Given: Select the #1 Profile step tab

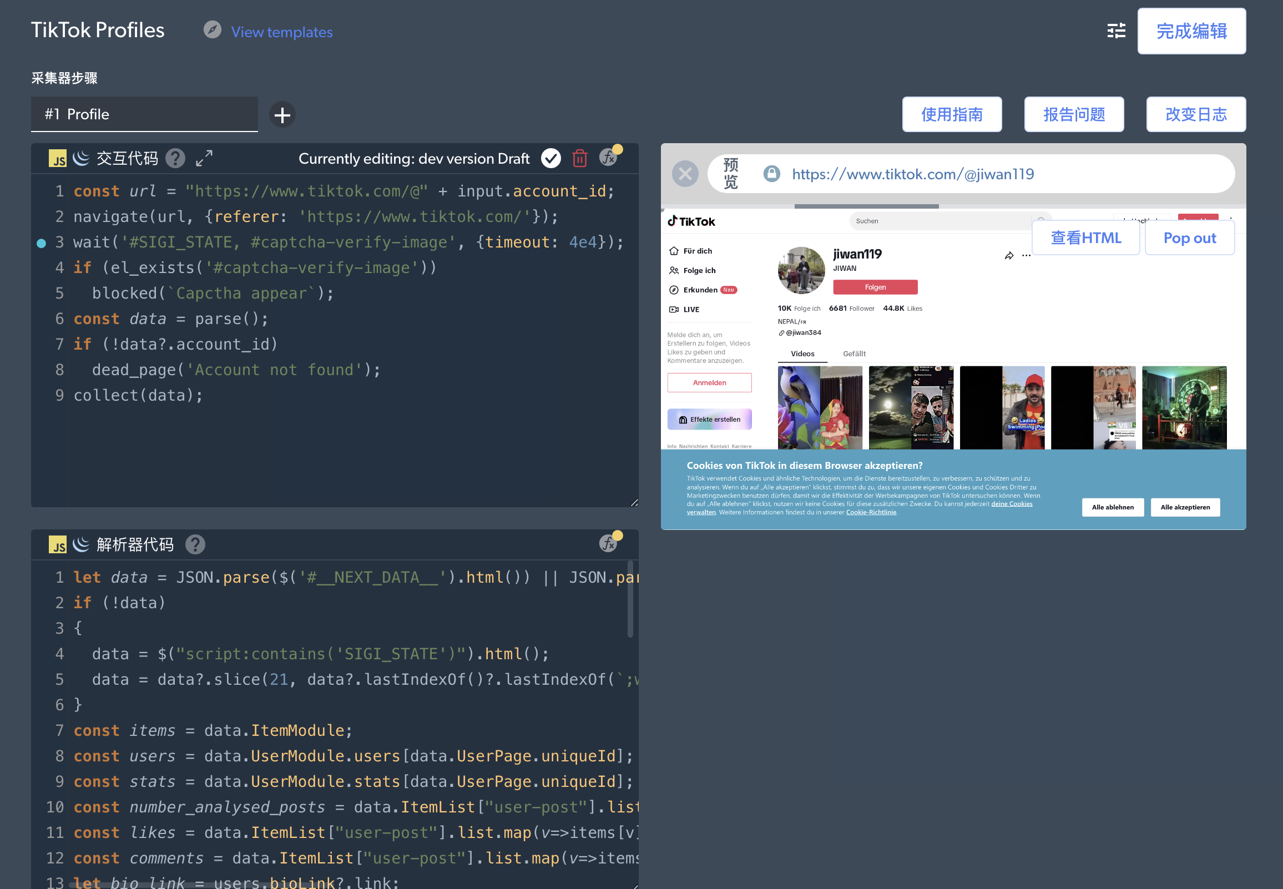Looking at the screenshot, I should pos(144,114).
